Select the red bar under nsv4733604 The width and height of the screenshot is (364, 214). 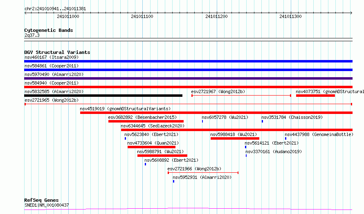click(x=152, y=147)
